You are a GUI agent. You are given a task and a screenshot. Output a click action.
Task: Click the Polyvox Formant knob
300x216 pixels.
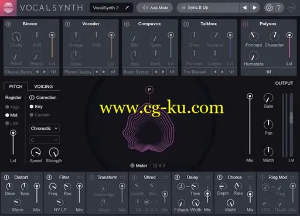coord(254,36)
